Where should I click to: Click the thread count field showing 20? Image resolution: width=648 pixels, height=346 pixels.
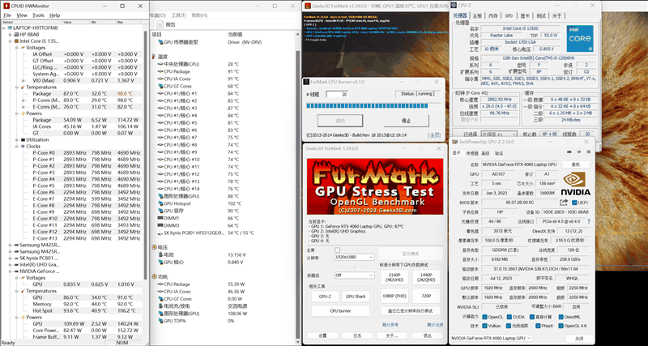pyautogui.click(x=336, y=94)
